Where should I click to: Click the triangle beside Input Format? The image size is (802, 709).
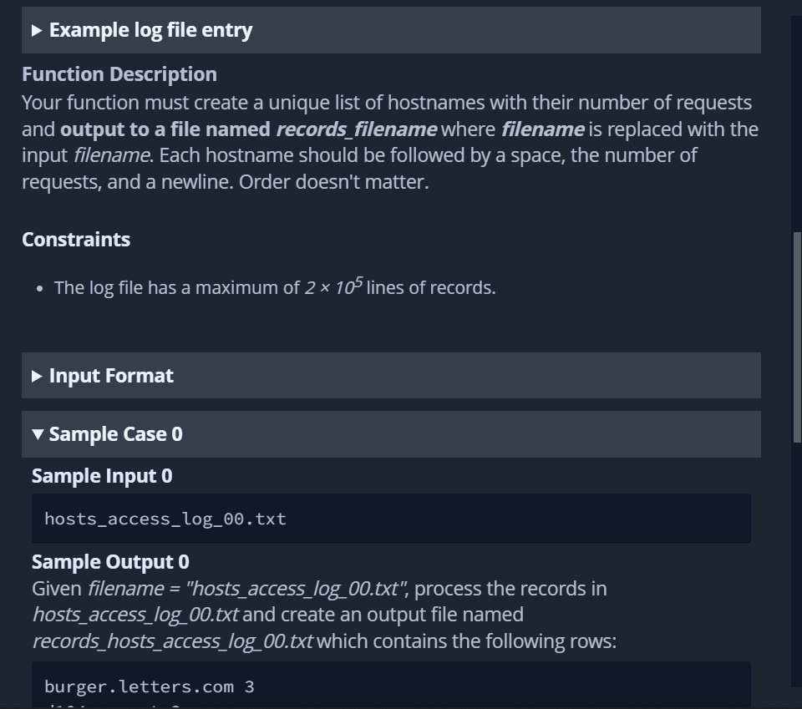37,376
